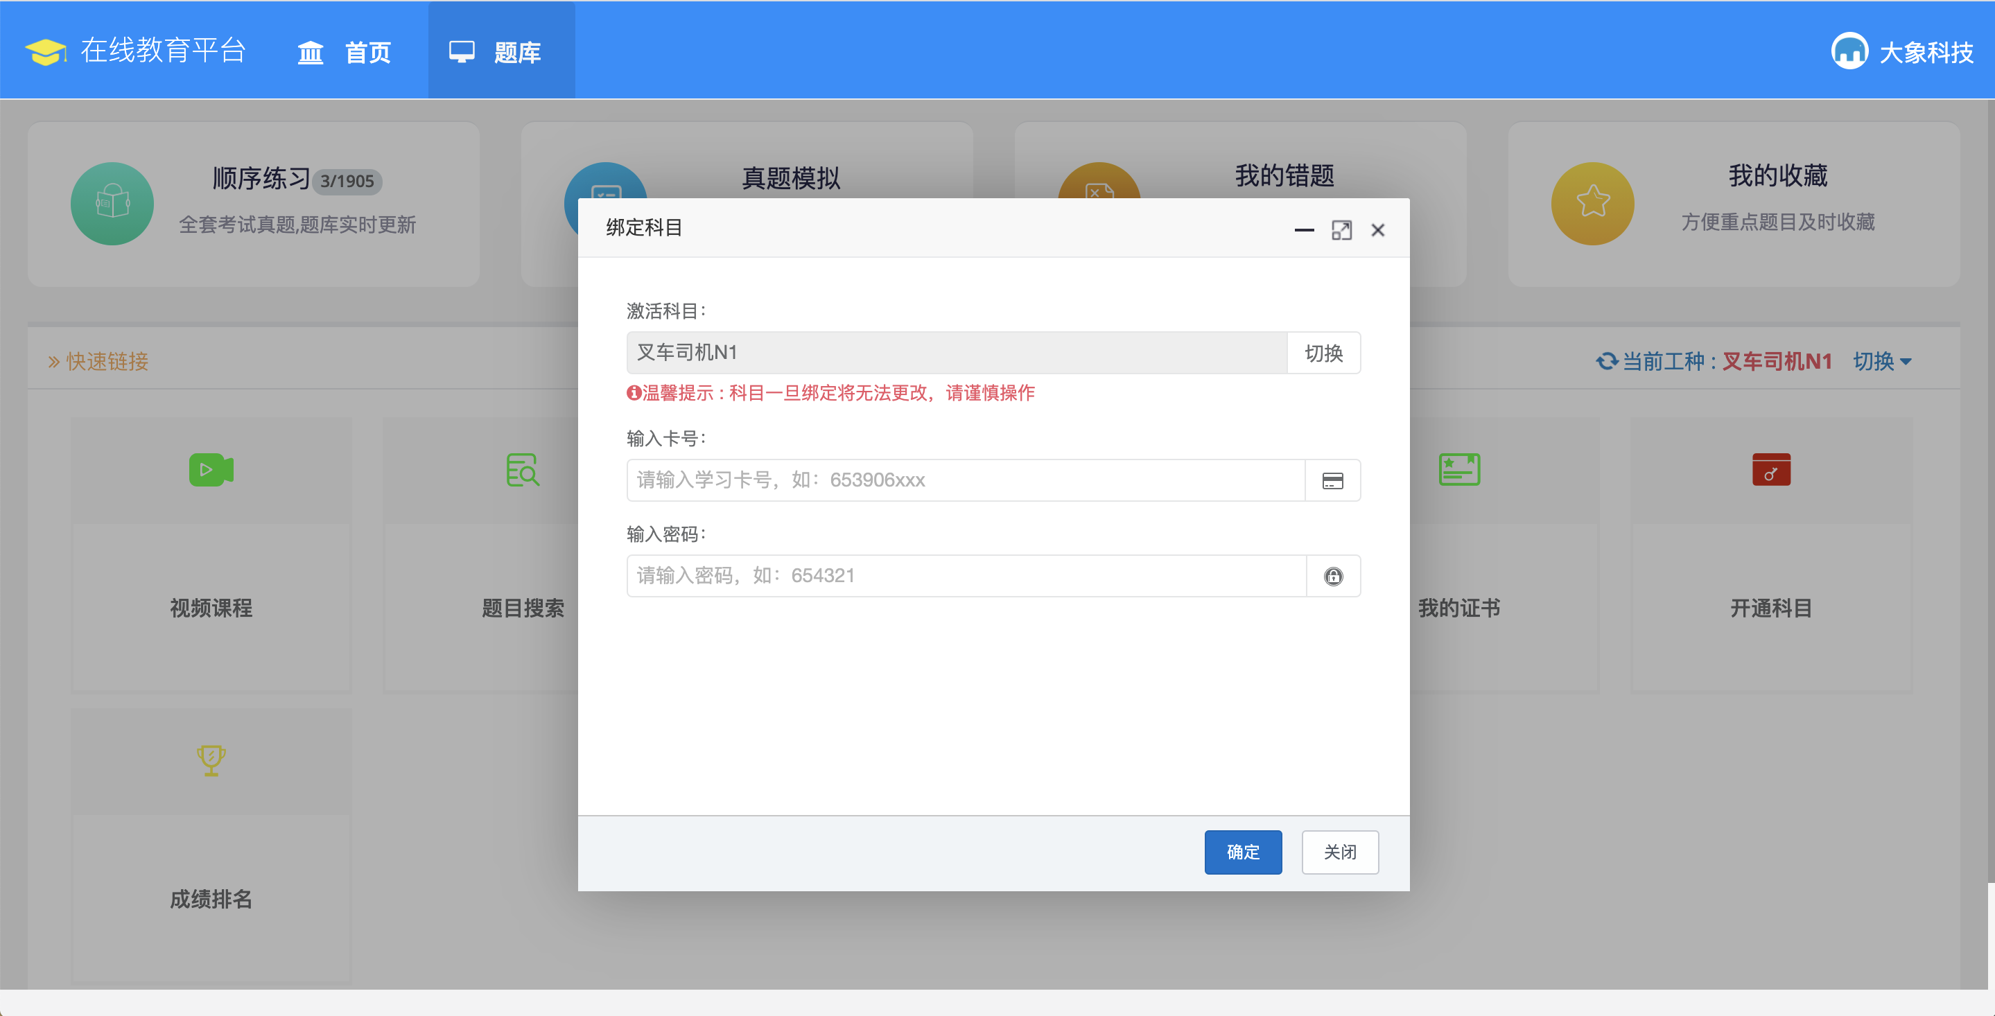This screenshot has width=1995, height=1016.
Task: Click the 大象科技 user avatar
Action: click(x=1849, y=52)
